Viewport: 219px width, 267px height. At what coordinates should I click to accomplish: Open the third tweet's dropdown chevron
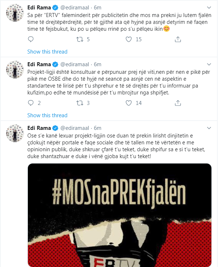pos(209,128)
